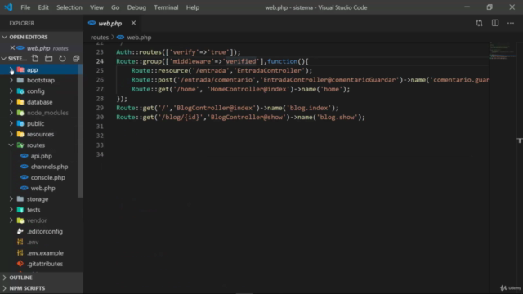Click the 'EntradaController' text on line 25
Screen dimensions: 523x294
point(270,71)
